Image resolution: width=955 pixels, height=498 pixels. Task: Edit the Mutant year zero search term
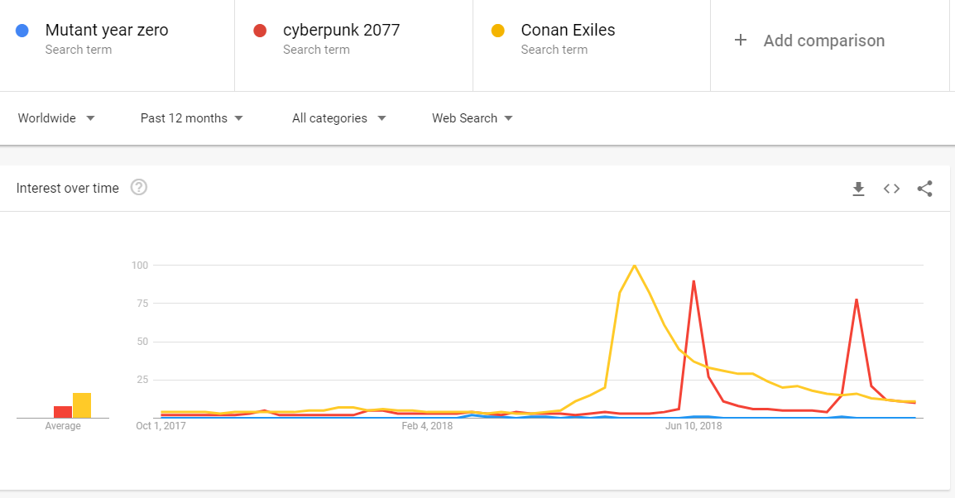pyautogui.click(x=107, y=30)
